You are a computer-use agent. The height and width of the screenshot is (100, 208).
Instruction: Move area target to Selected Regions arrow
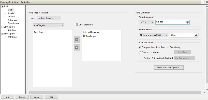tap(77, 40)
